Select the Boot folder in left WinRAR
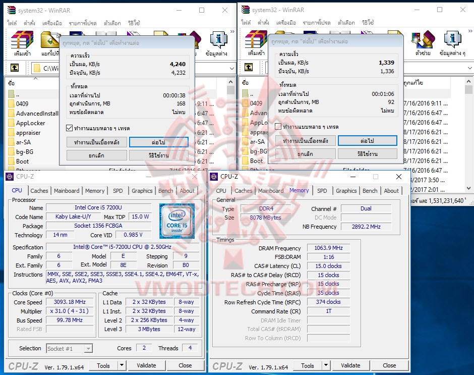This screenshot has height=375, width=474. 19,162
